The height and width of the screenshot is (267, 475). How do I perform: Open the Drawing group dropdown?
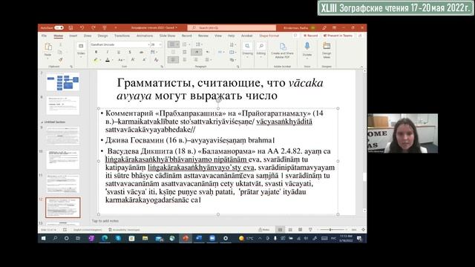point(247,50)
